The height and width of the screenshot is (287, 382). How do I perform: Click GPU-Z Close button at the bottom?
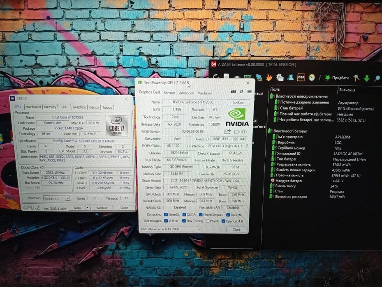pos(236,230)
